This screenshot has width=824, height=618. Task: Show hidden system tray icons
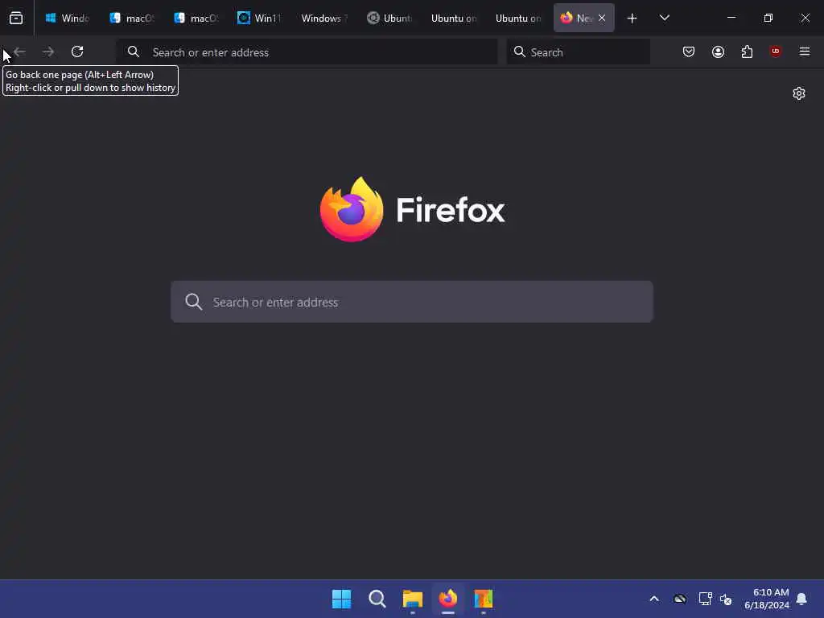[x=654, y=599]
